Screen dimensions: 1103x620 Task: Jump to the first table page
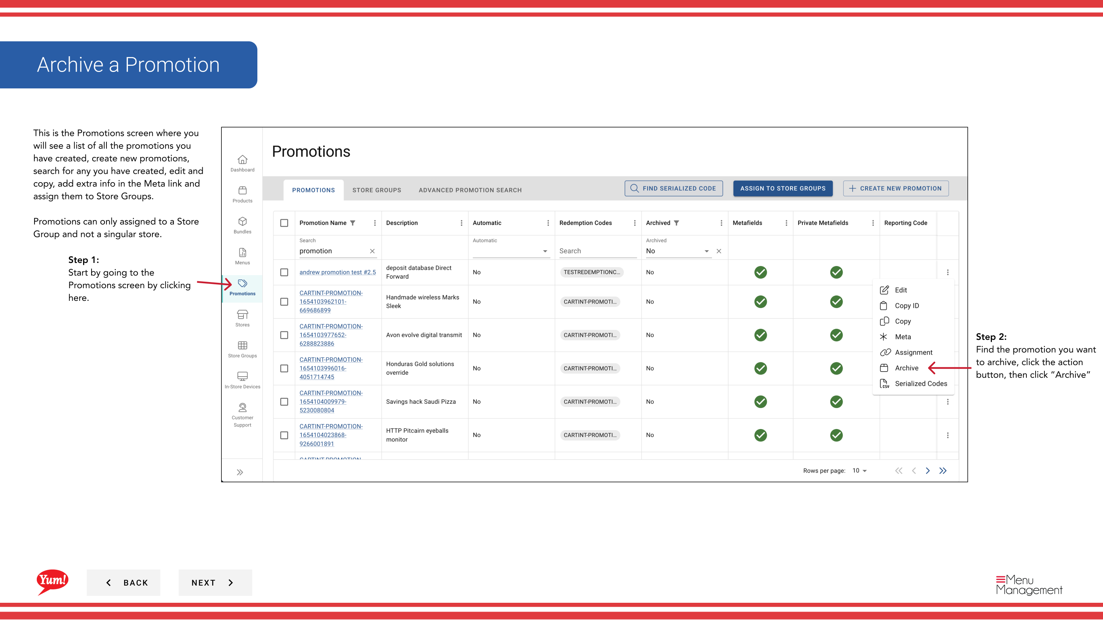899,471
